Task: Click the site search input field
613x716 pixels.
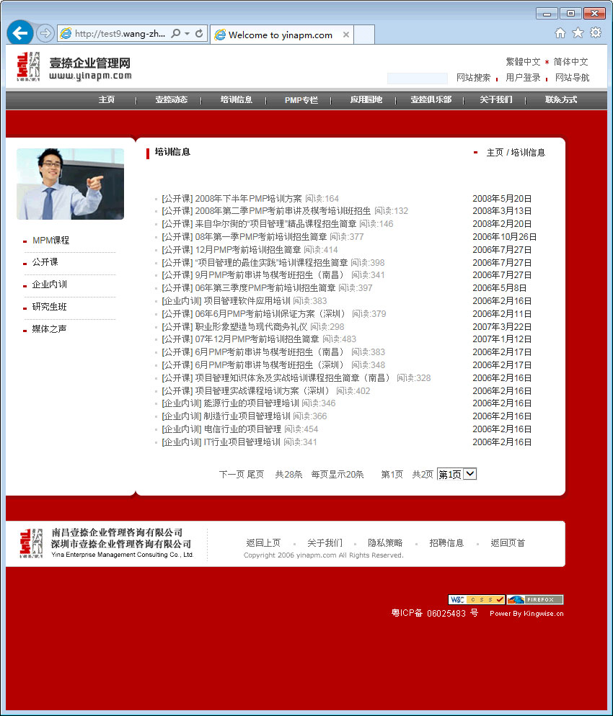Action: pyautogui.click(x=417, y=78)
